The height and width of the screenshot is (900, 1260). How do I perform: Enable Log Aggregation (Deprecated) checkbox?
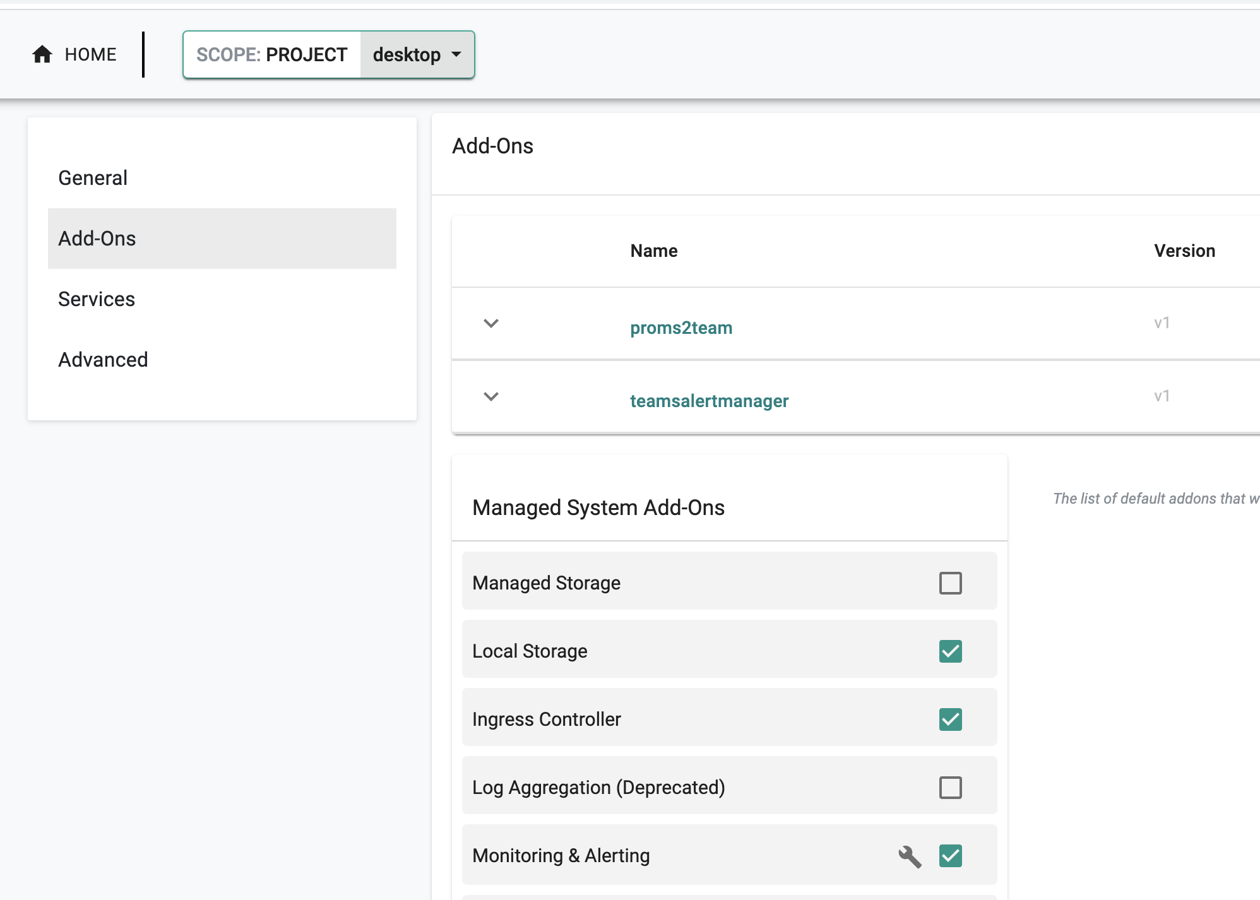pyautogui.click(x=950, y=788)
